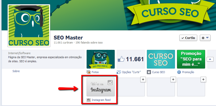The image size is (216, 106).
Task: Collapse the apps row with up arrow
Action: point(210,59)
